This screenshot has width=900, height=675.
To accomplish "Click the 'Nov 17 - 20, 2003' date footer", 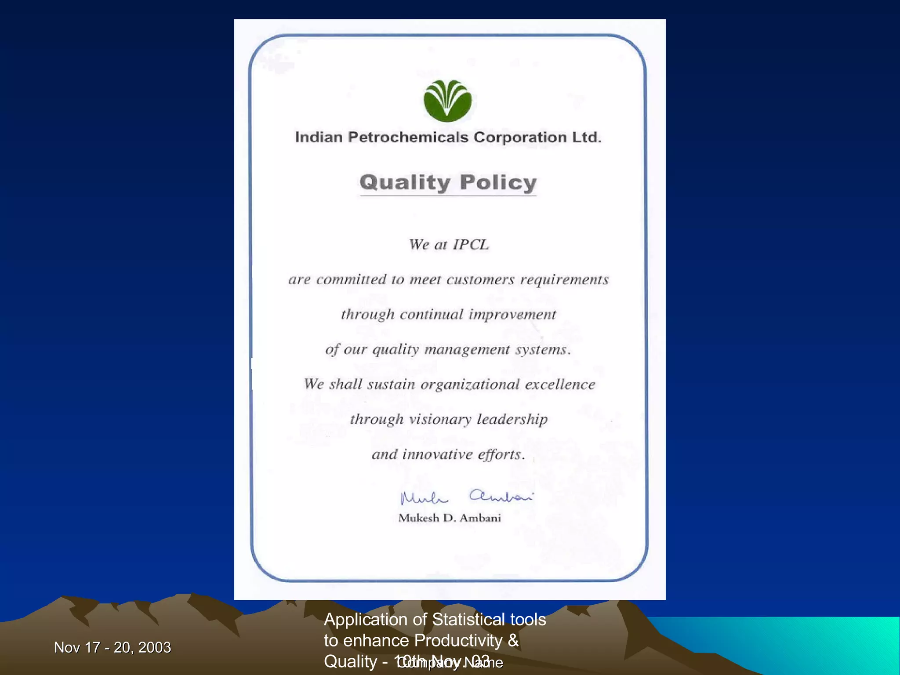I will pyautogui.click(x=112, y=647).
